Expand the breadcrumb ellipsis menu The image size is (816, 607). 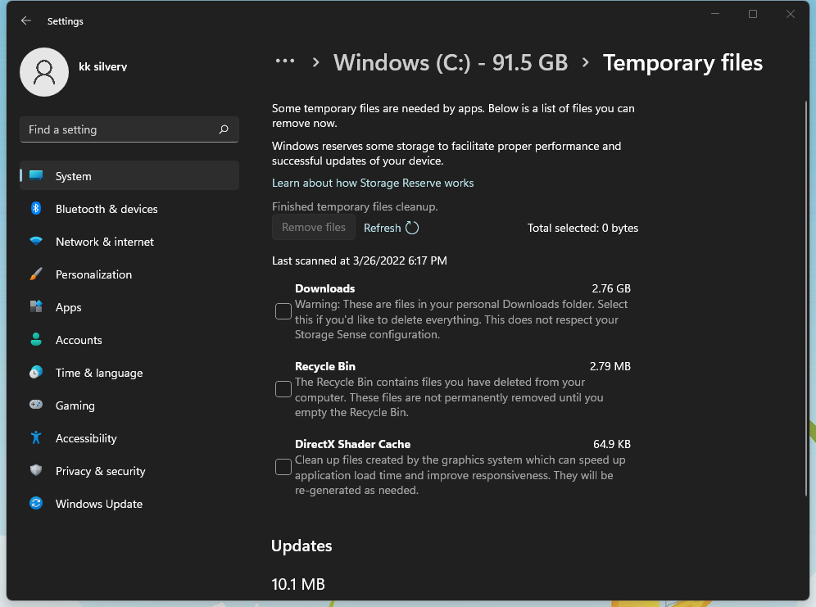285,62
